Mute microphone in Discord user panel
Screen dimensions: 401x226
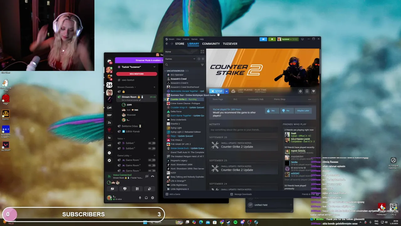coord(140,198)
